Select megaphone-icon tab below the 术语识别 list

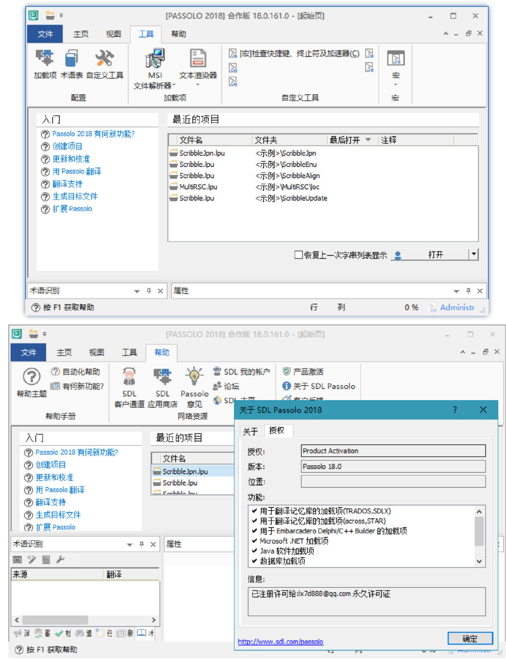pyautogui.click(x=22, y=633)
